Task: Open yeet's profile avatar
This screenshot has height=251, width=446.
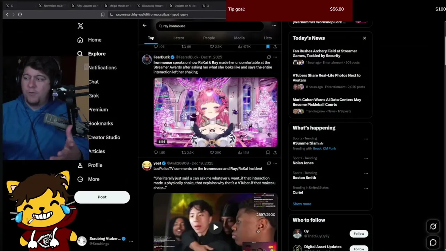Action: pos(147,166)
